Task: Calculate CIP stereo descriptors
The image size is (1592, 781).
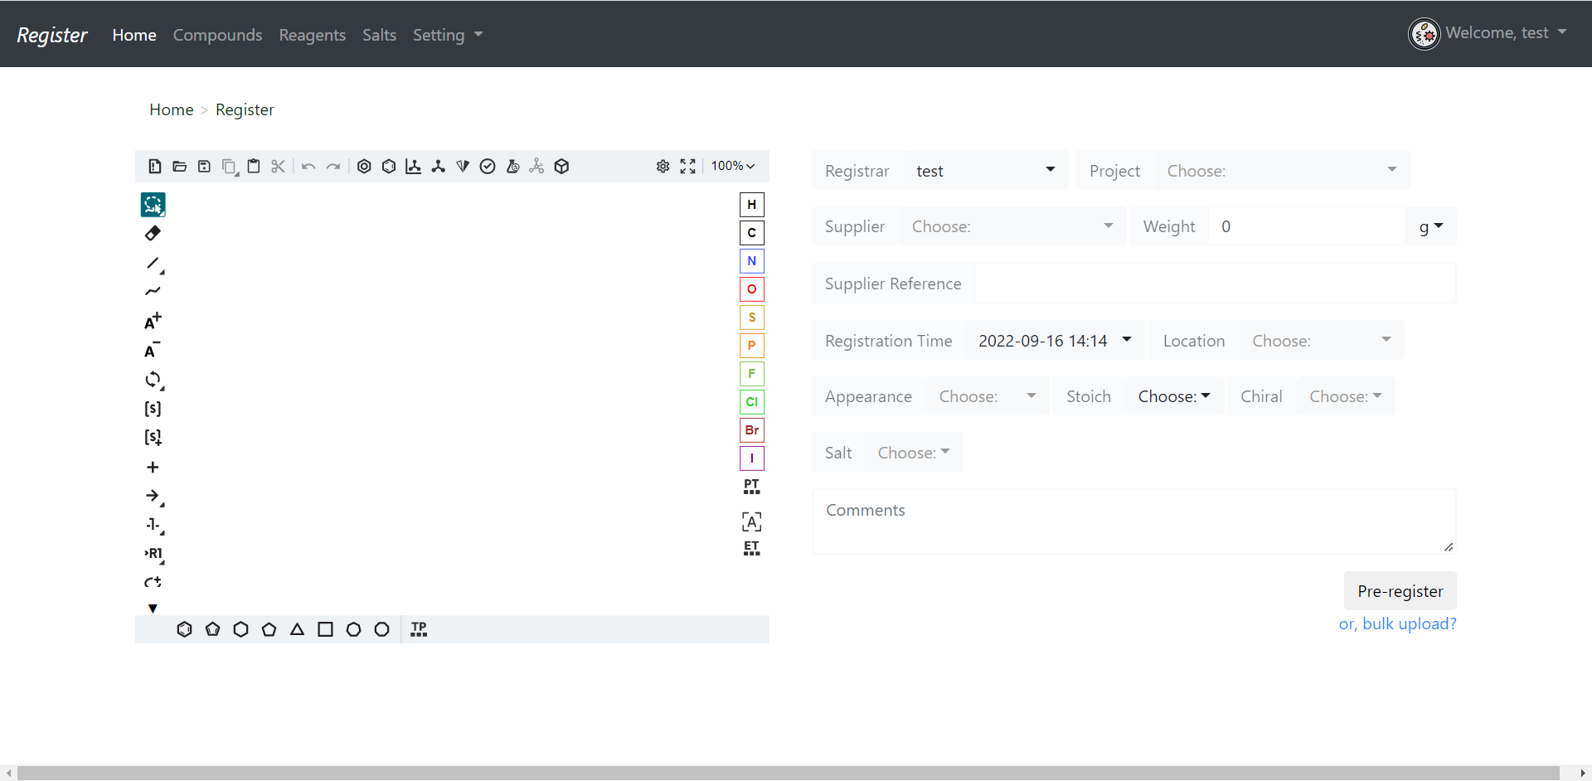Action: click(x=463, y=167)
